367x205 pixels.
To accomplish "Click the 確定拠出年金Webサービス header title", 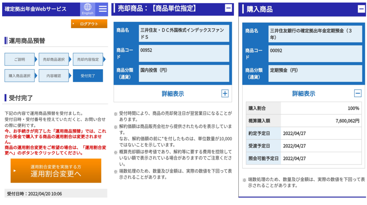I will [36, 9].
